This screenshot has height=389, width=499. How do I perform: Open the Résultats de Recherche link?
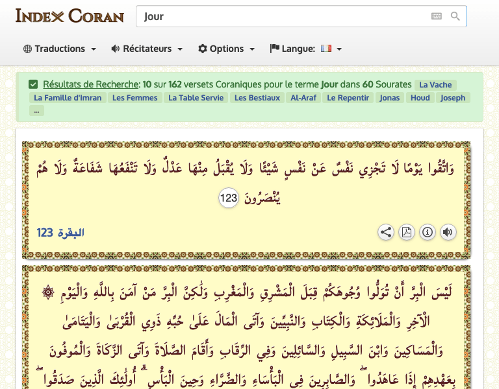(x=90, y=84)
